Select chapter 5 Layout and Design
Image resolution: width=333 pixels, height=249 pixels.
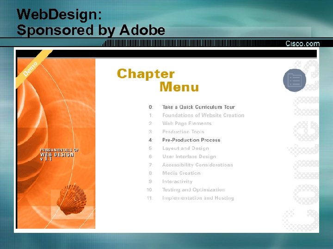[185, 148]
